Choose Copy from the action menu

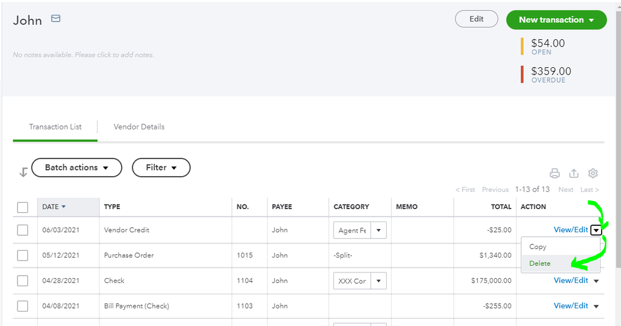(x=538, y=247)
